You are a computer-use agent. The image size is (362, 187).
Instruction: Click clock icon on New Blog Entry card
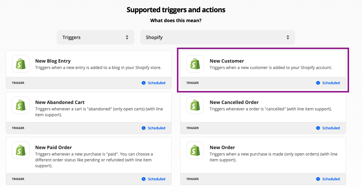143,83
